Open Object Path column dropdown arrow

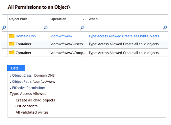(46, 19)
